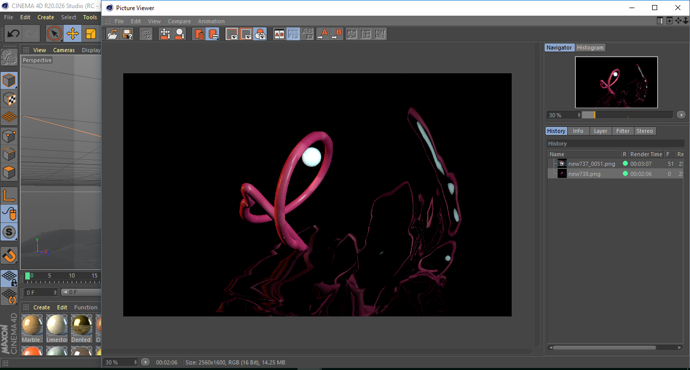The image size is (690, 370).
Task: Click the pan arrows view icon
Action: click(678, 21)
